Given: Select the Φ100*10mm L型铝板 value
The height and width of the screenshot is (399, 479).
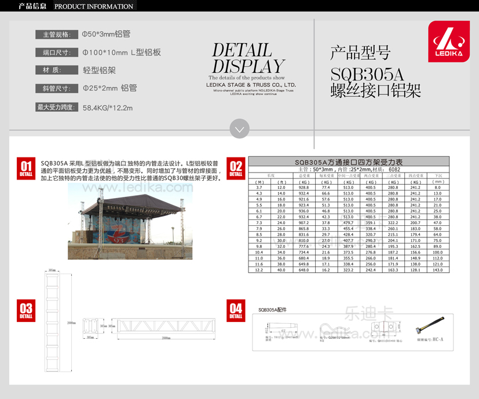Looking at the screenshot, I should tap(122, 52).
